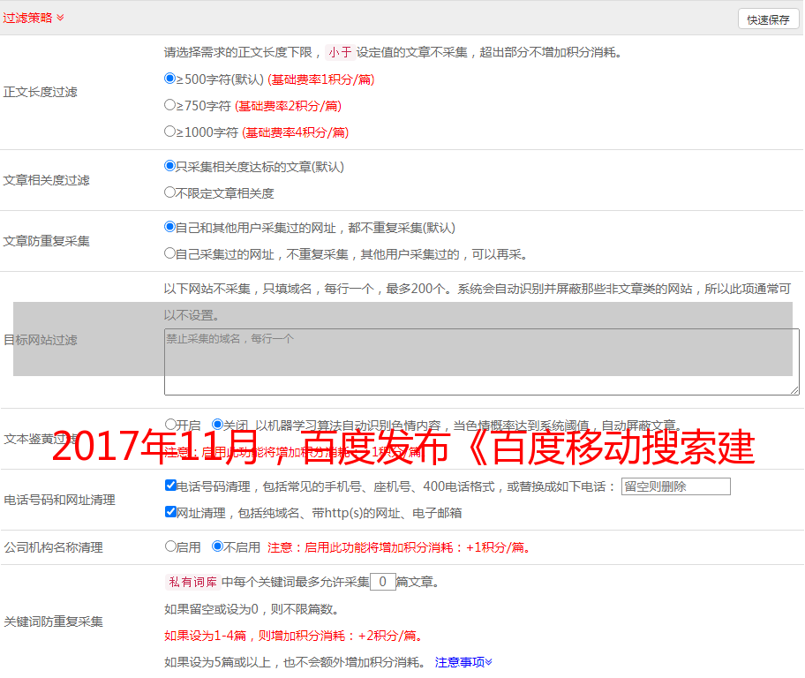Focus the 禁止采集的域名 textarea
The width and height of the screenshot is (805, 678).
[x=482, y=362]
